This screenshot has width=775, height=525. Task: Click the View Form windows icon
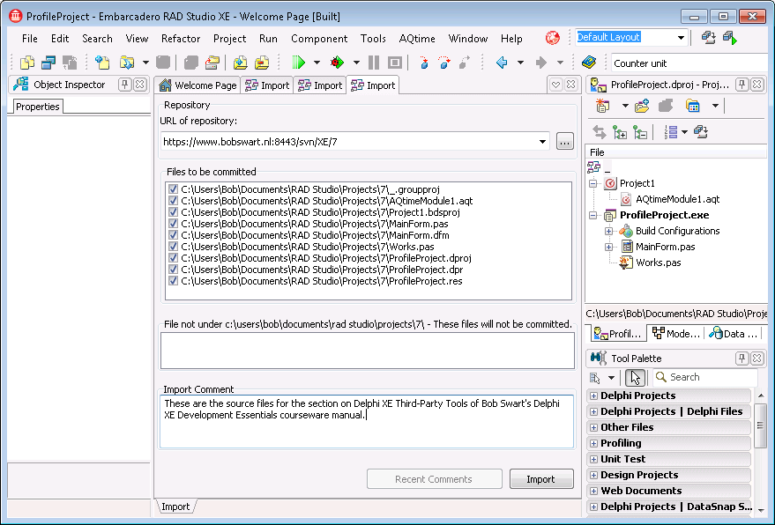pos(48,63)
